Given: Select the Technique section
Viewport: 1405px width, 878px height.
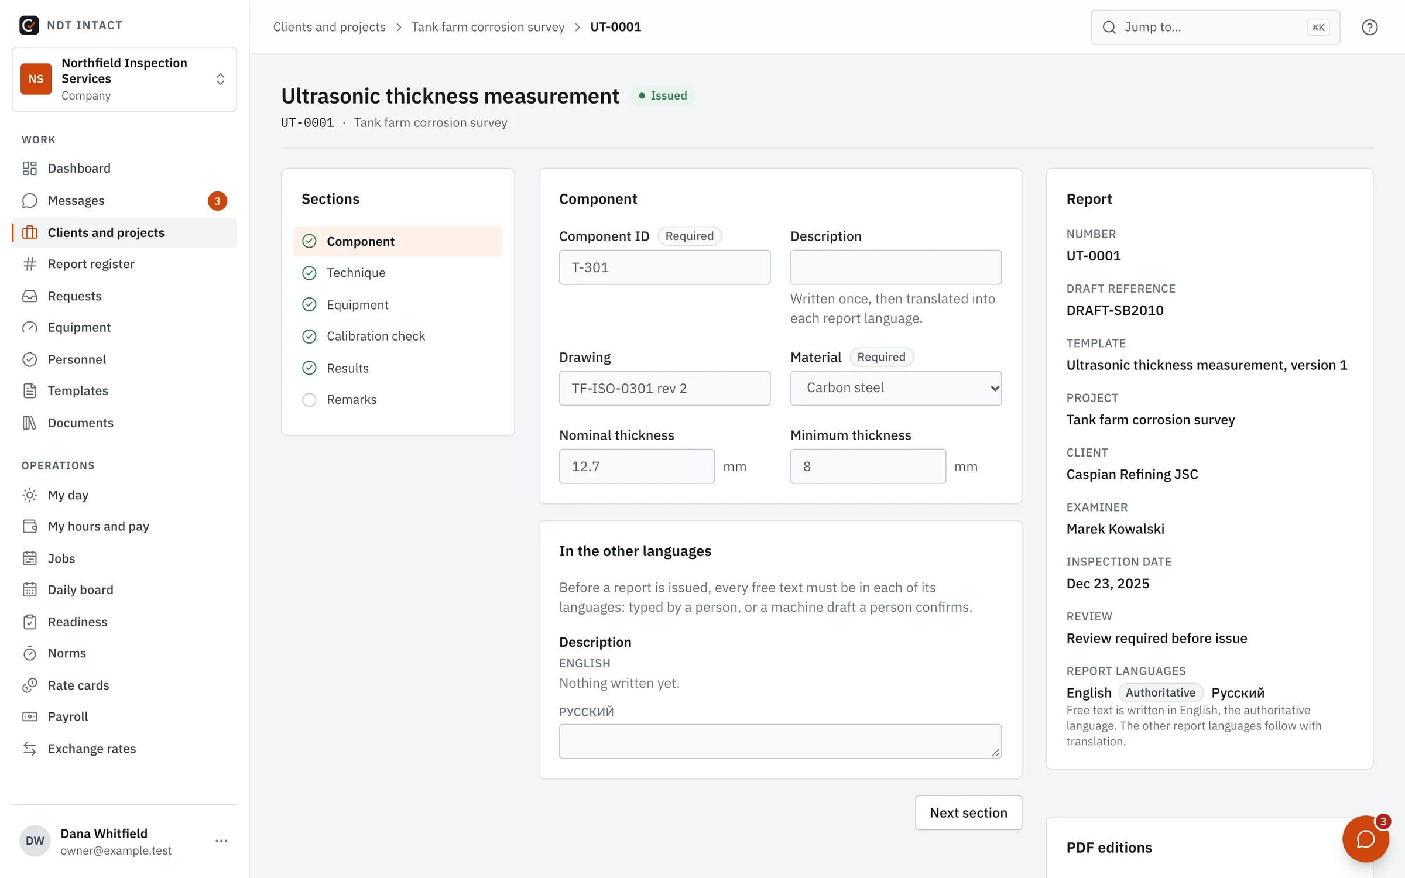Looking at the screenshot, I should pos(397,273).
